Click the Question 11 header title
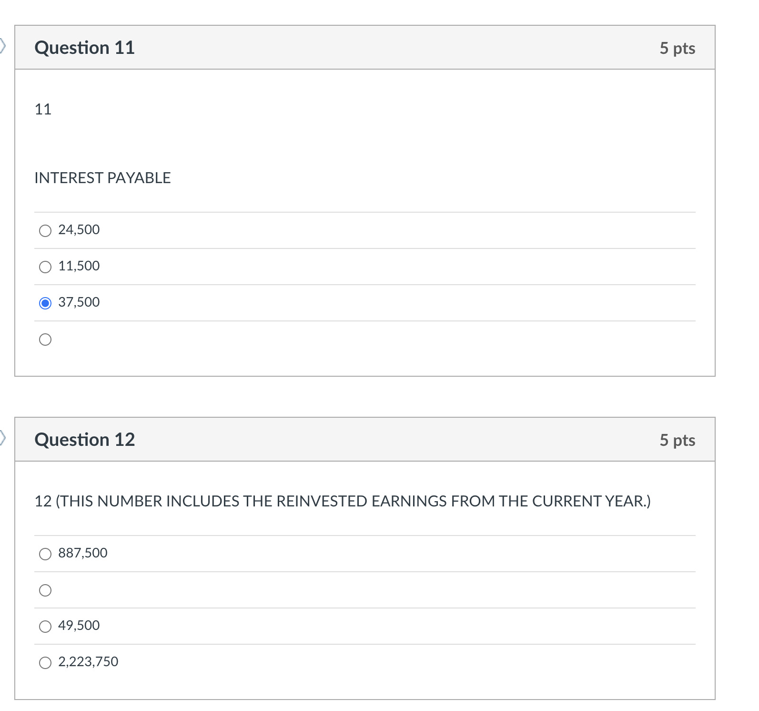The width and height of the screenshot is (759, 711). coord(85,48)
